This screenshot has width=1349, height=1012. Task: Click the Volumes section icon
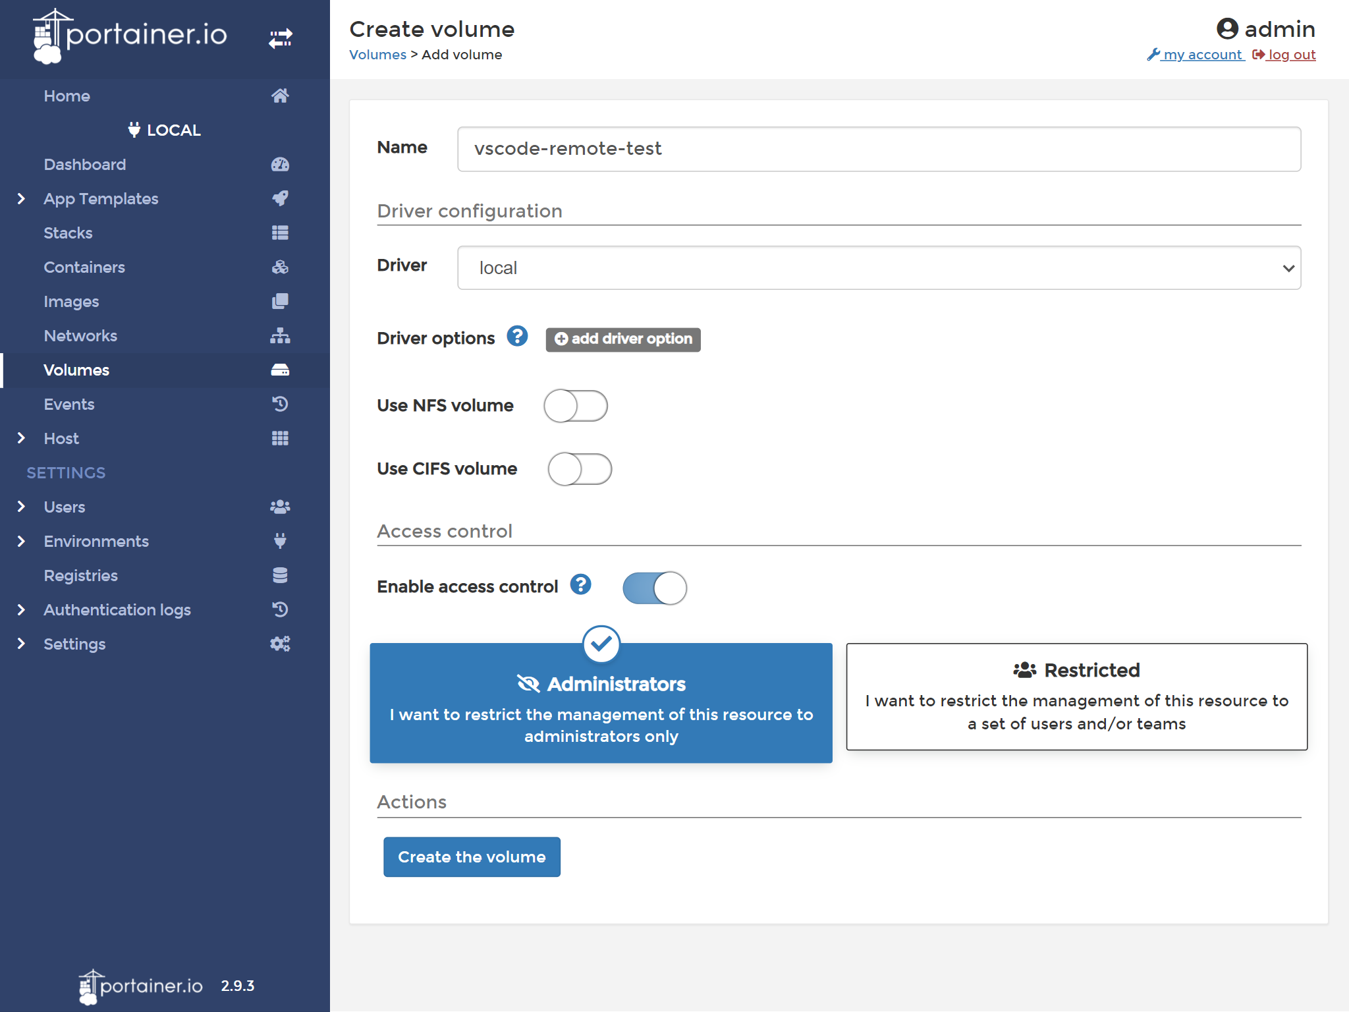(279, 369)
